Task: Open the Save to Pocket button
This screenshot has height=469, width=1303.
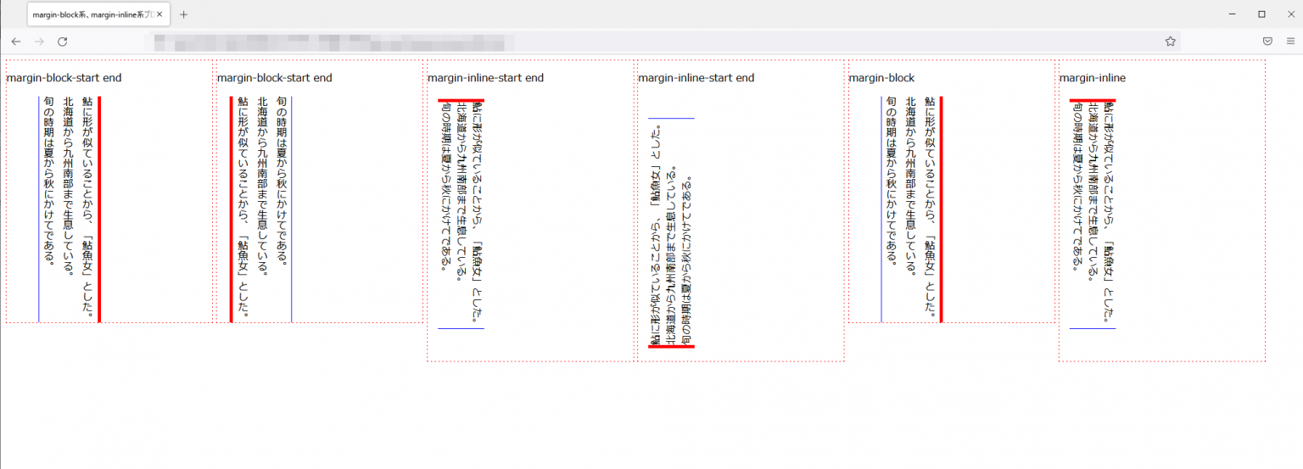Action: 1267,42
